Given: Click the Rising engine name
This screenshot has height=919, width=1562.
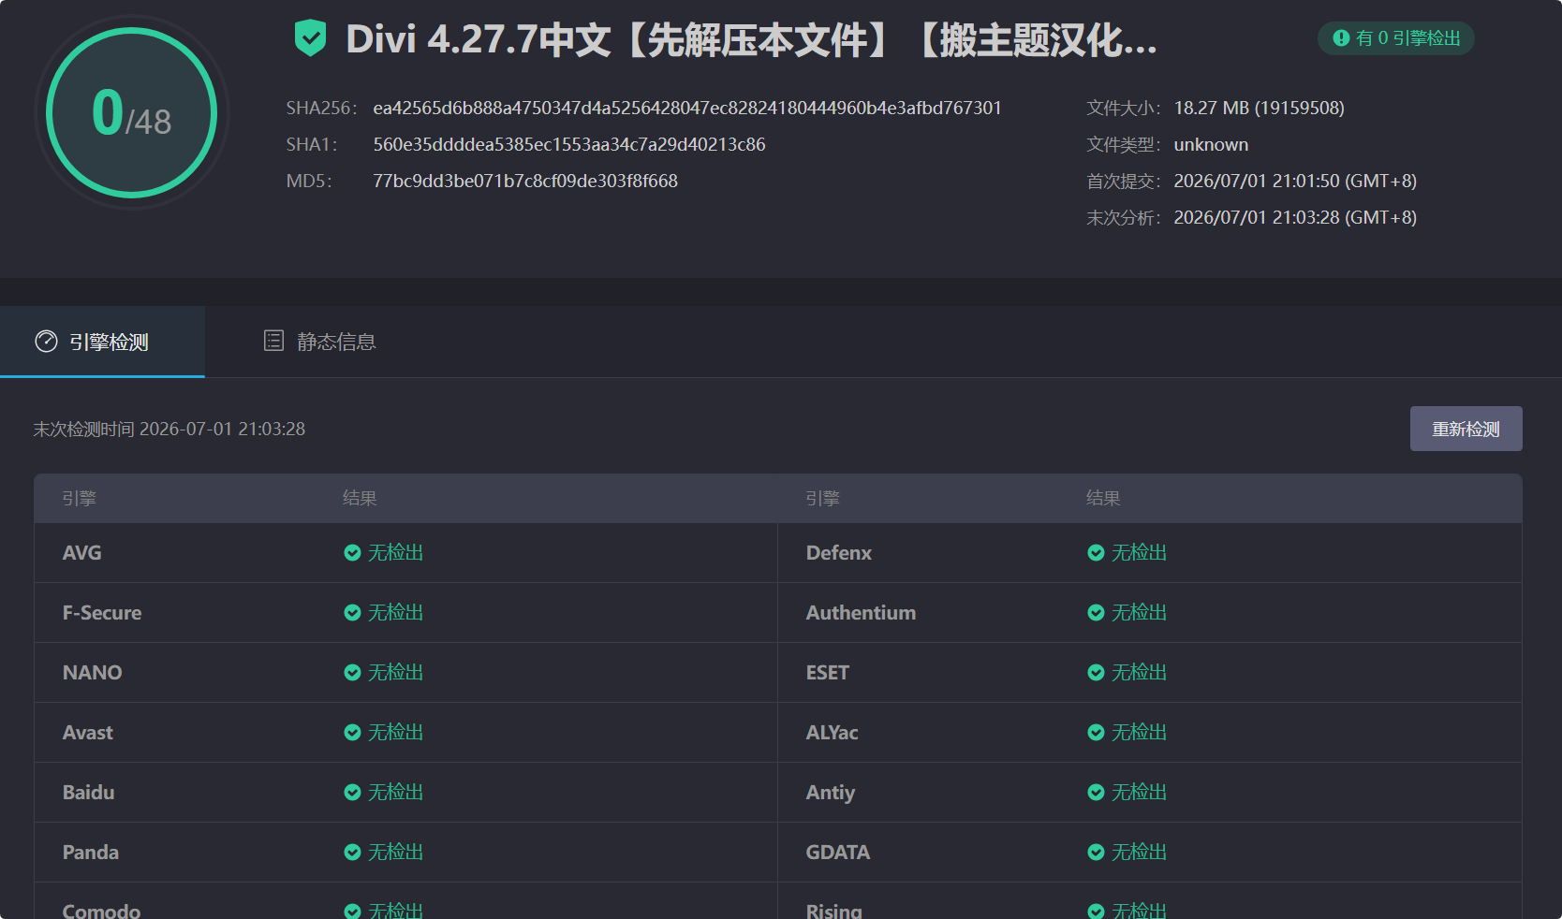Looking at the screenshot, I should [833, 911].
